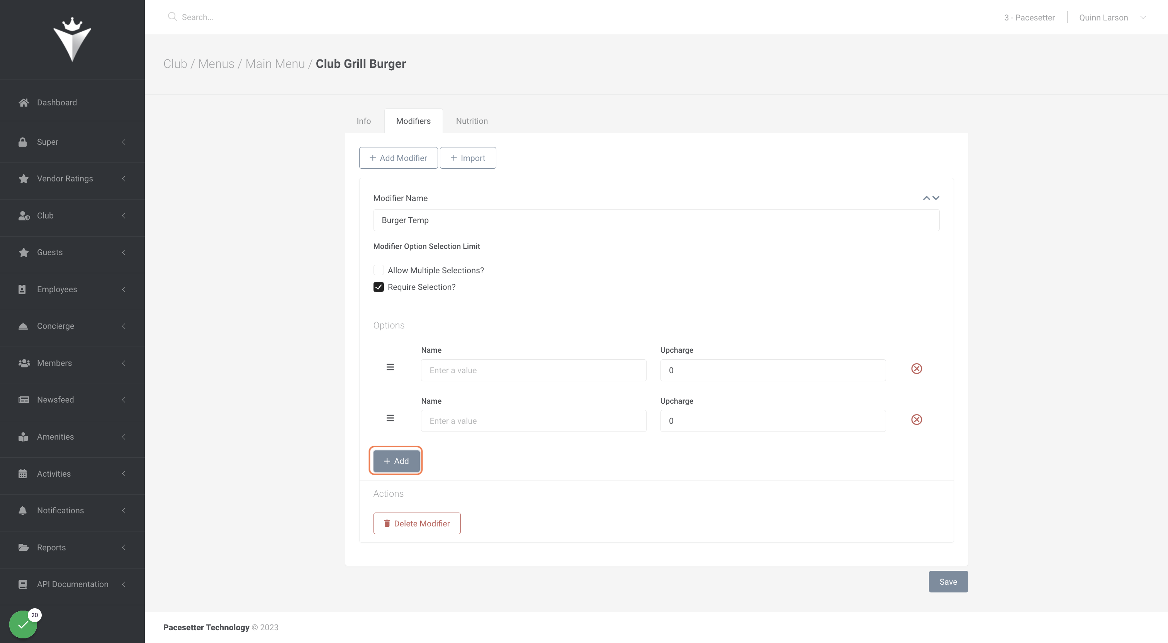Open the Quinn Larson user dropdown

[x=1112, y=17]
